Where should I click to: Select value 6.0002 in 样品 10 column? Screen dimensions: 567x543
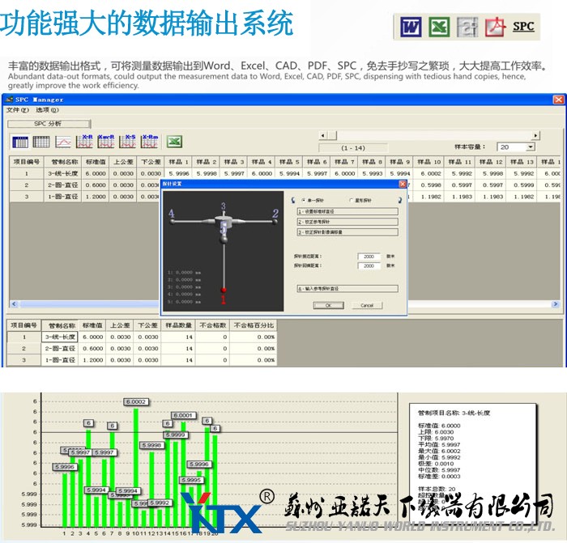(430, 173)
